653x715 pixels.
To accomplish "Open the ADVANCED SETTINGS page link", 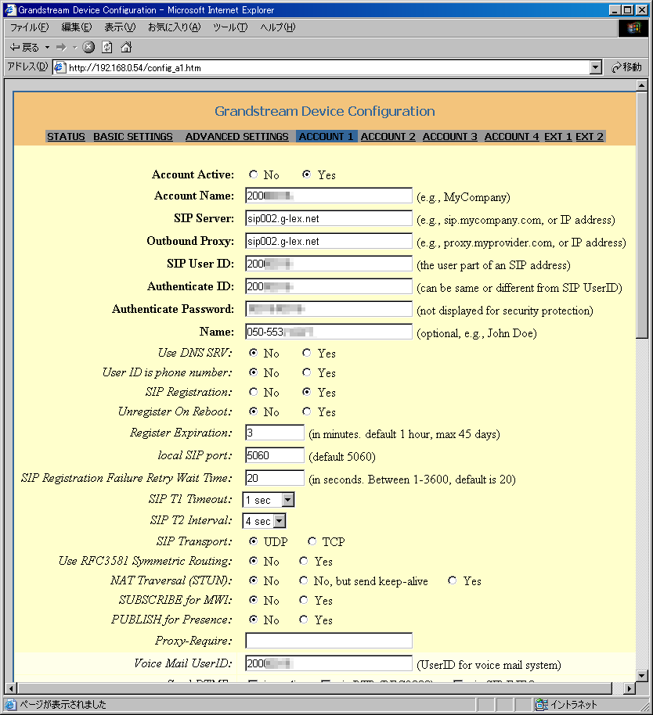I will [236, 136].
